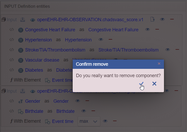Confirm removal with the checkmark icon
The image size is (187, 132).
(x=141, y=84)
